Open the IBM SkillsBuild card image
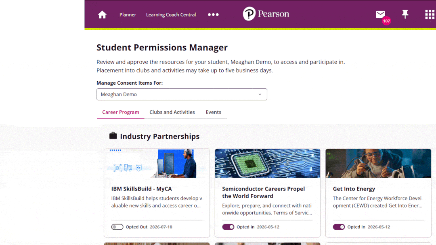The image size is (436, 245). coord(157,164)
